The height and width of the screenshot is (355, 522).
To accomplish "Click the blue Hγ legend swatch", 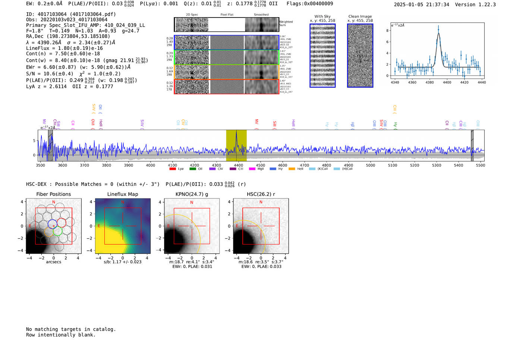I will tap(273, 169).
